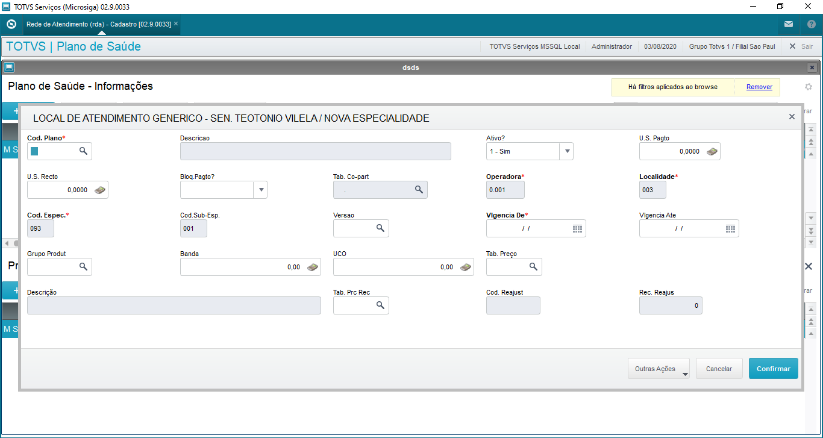Open calculator for the Banda field
This screenshot has width=823, height=438.
(x=312, y=267)
